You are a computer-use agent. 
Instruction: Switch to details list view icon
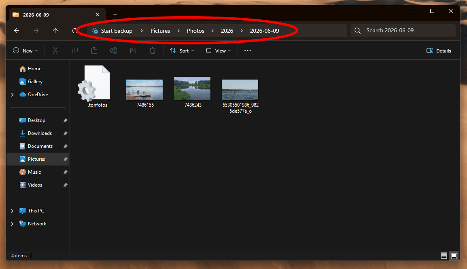tap(444, 256)
